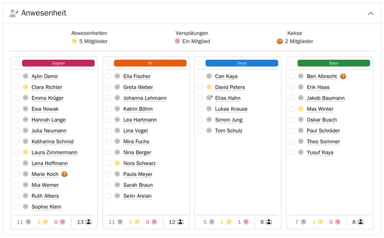Open Johanna Lehmann's member link
The height and width of the screenshot is (238, 384).
(x=145, y=98)
